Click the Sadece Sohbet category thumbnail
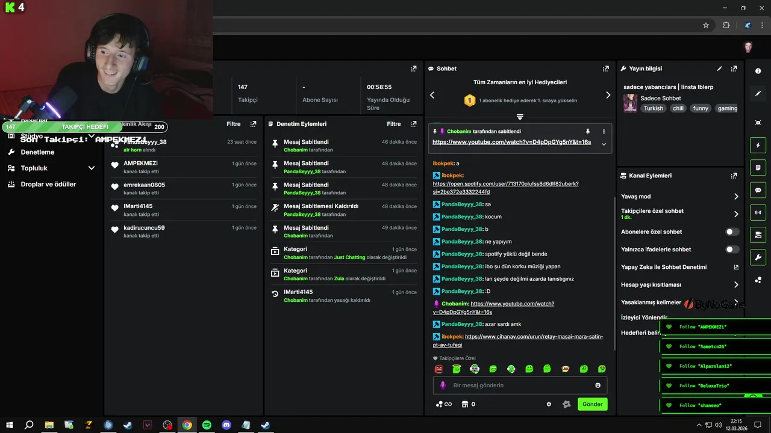The image size is (771, 433). [630, 103]
